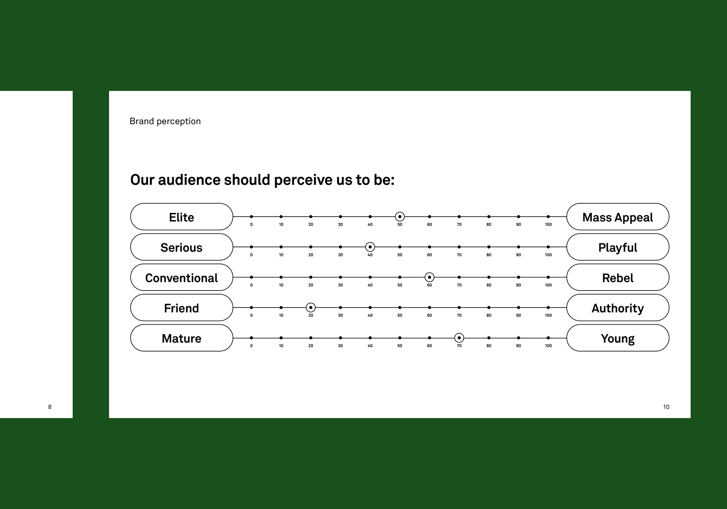This screenshot has height=509, width=727.
Task: Click the circled marker on the Conventional–Rebel scale
Action: (429, 277)
